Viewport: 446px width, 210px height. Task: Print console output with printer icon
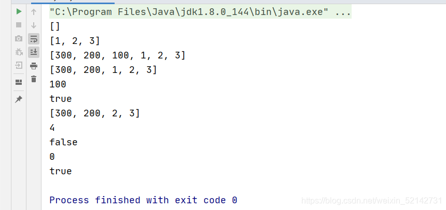tap(34, 66)
